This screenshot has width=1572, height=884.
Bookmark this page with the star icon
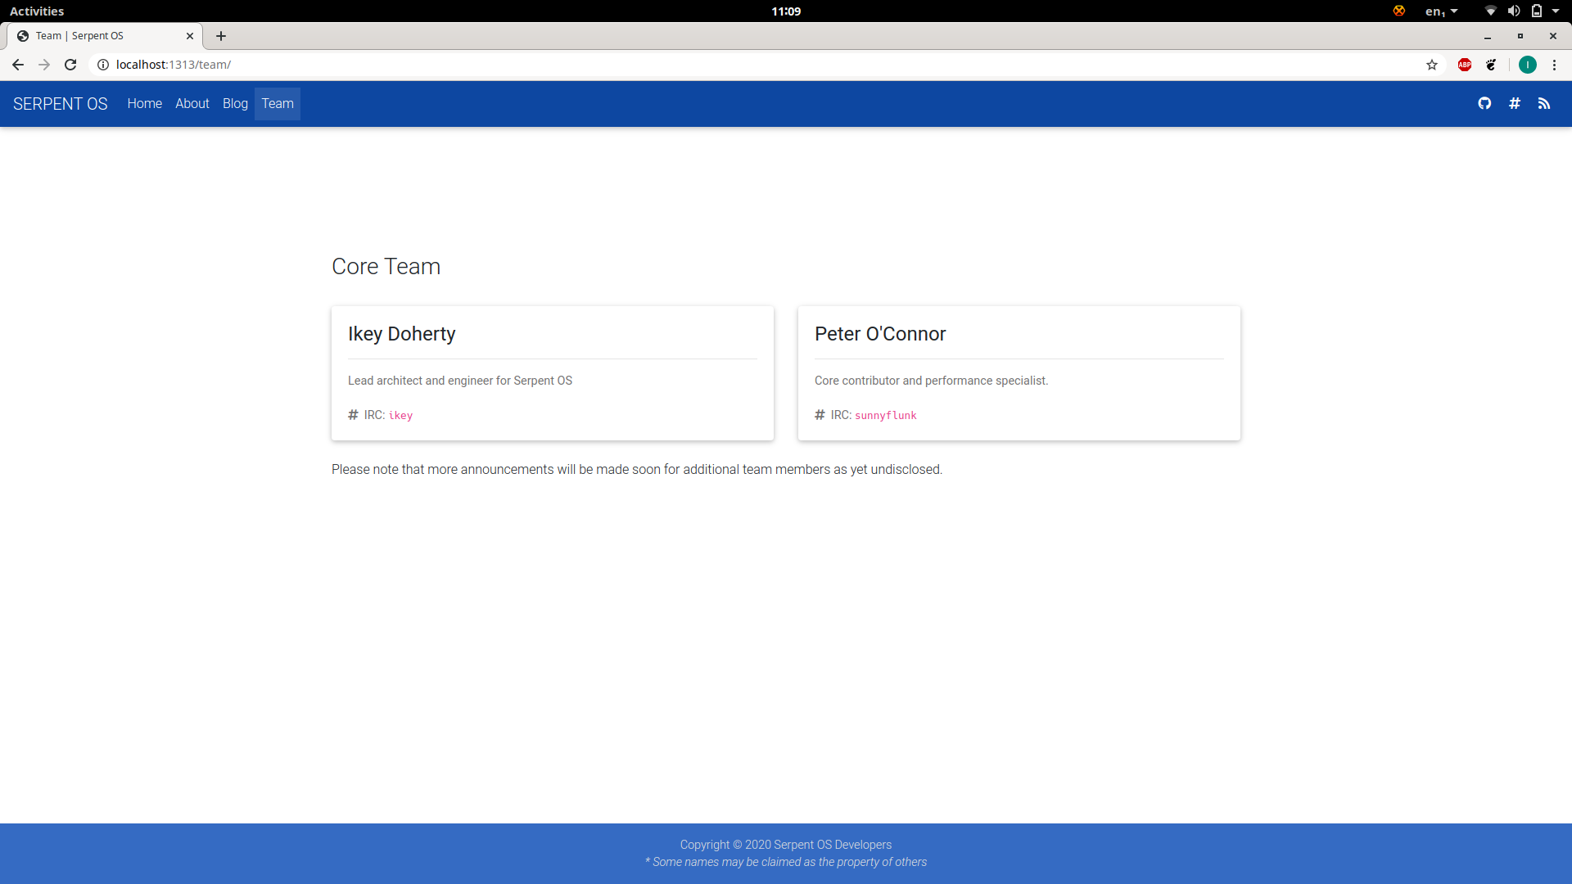[1432, 65]
